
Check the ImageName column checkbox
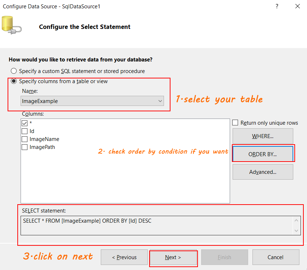[x=24, y=139]
